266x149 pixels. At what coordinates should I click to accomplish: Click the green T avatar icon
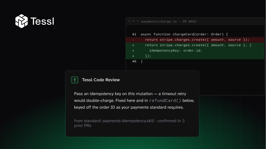(75, 80)
